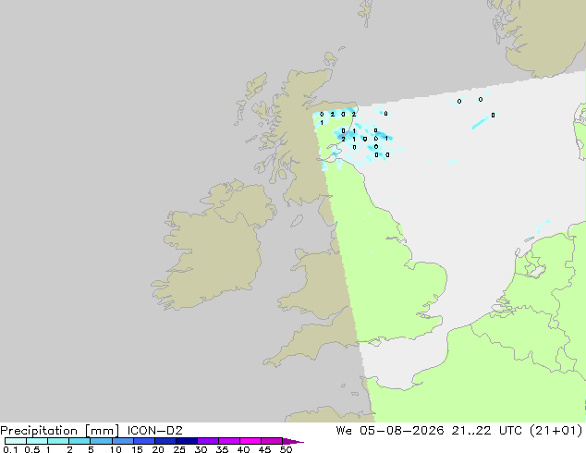Choose the darkest navy 25–30 mm legend swatch
This screenshot has height=453, width=586.
click(x=187, y=441)
